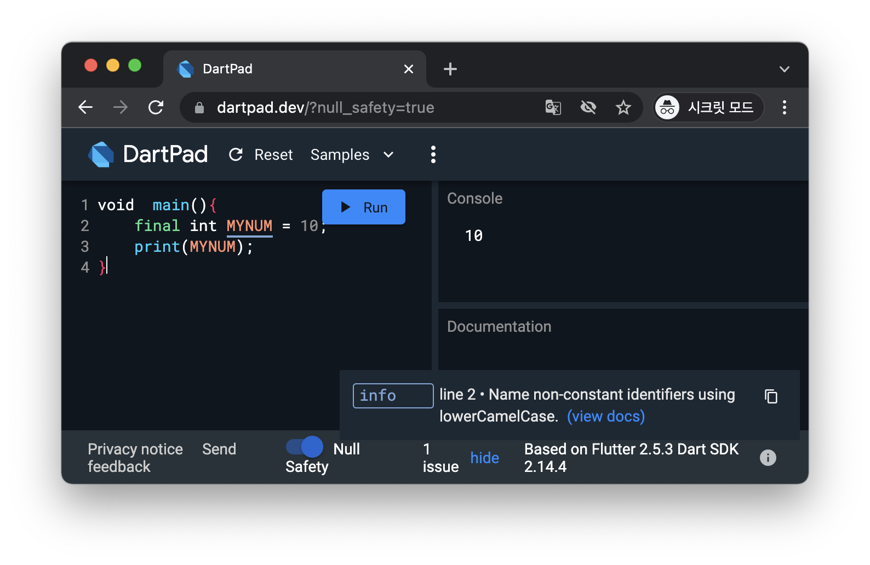
Task: Hide the issues panel
Action: (x=485, y=458)
